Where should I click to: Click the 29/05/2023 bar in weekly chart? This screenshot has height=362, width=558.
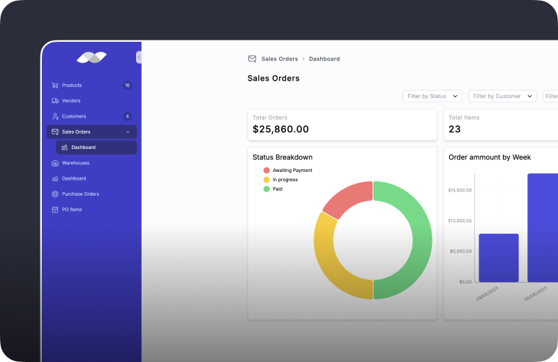coord(499,258)
